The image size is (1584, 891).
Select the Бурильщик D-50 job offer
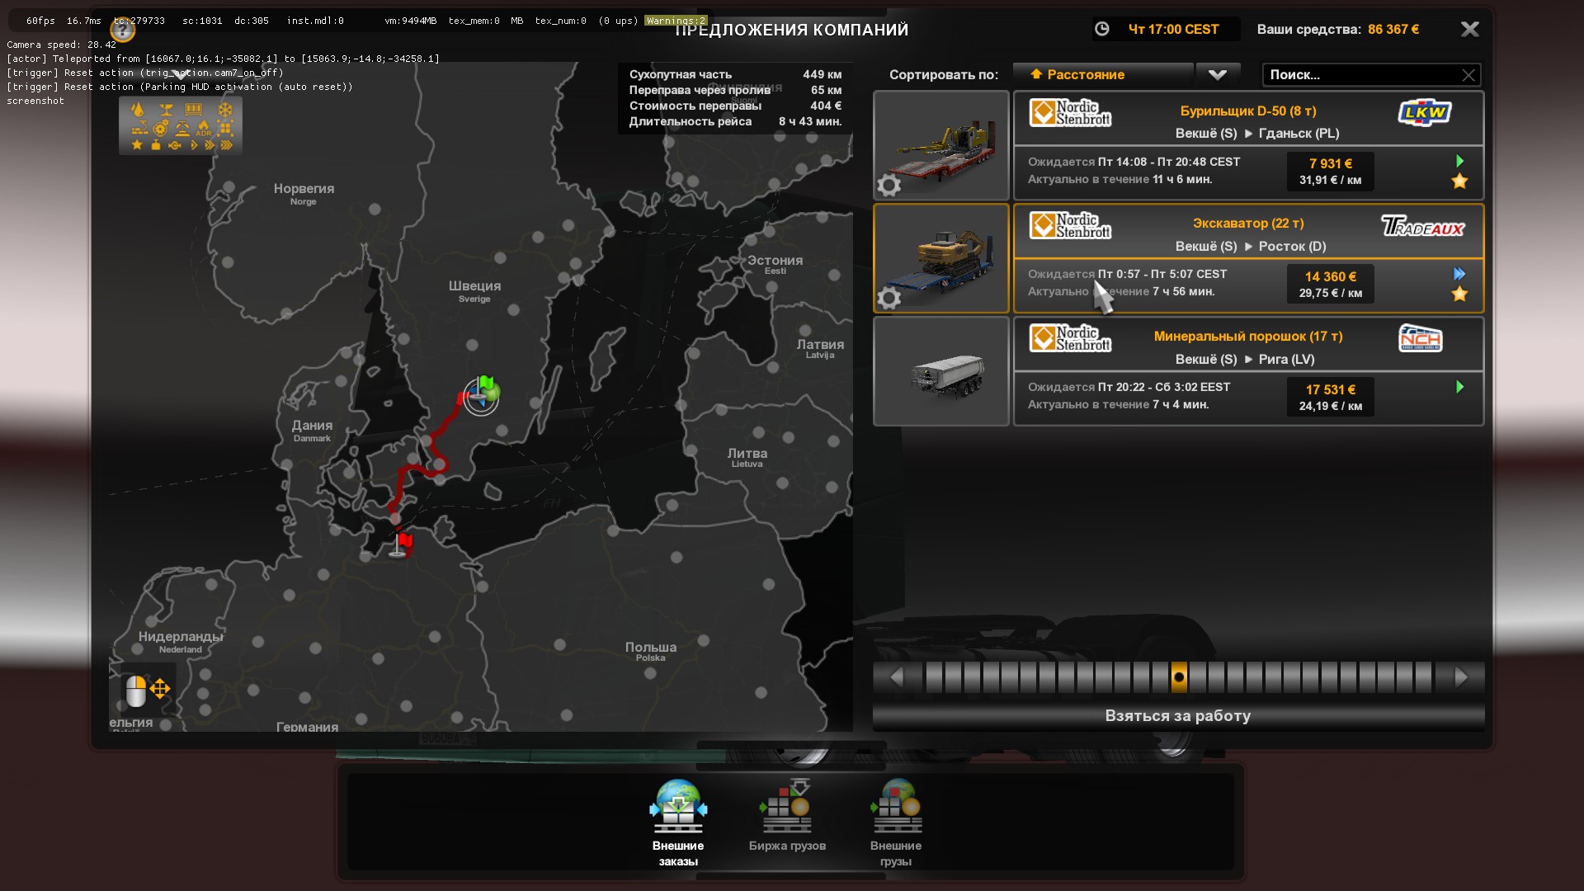pyautogui.click(x=1248, y=145)
